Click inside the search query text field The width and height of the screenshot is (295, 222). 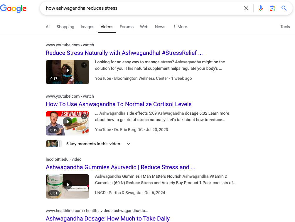[x=141, y=8]
